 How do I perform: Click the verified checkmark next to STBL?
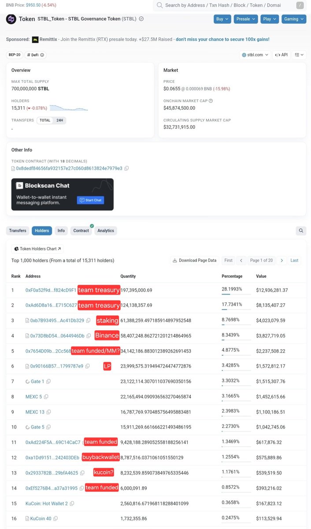click(141, 19)
